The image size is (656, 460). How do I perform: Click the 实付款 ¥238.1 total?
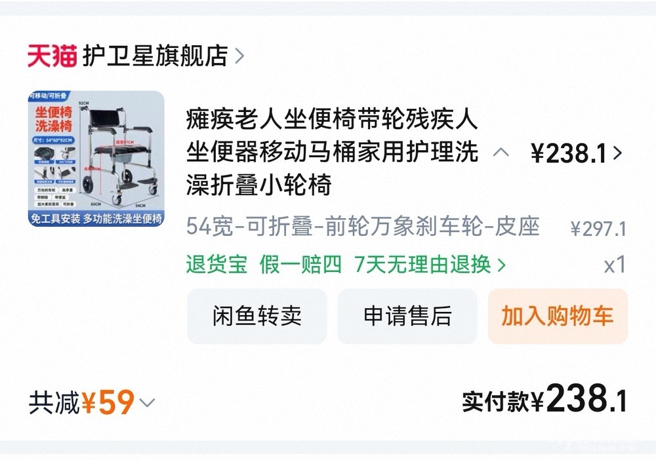(x=544, y=399)
